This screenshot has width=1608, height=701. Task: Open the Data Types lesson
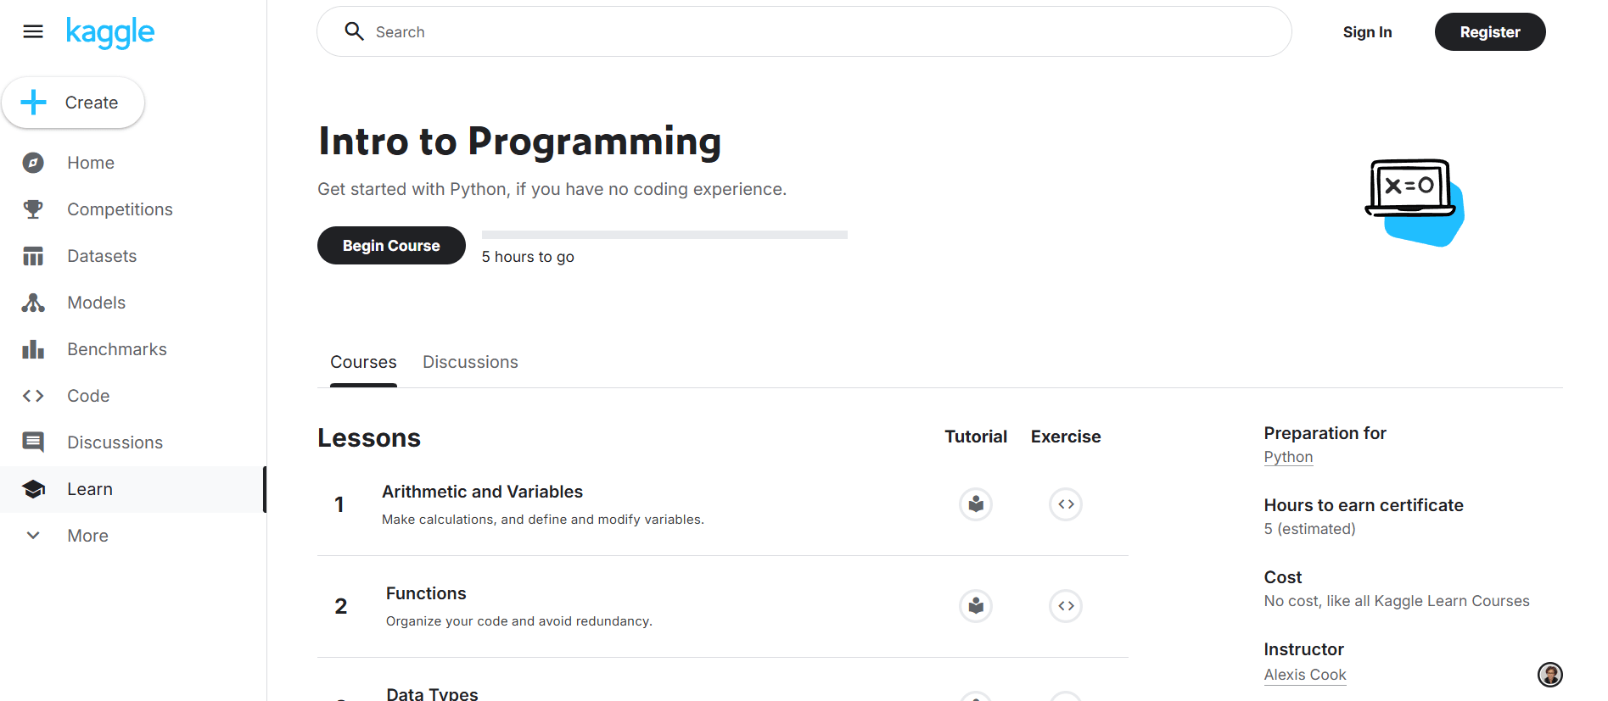(x=432, y=693)
